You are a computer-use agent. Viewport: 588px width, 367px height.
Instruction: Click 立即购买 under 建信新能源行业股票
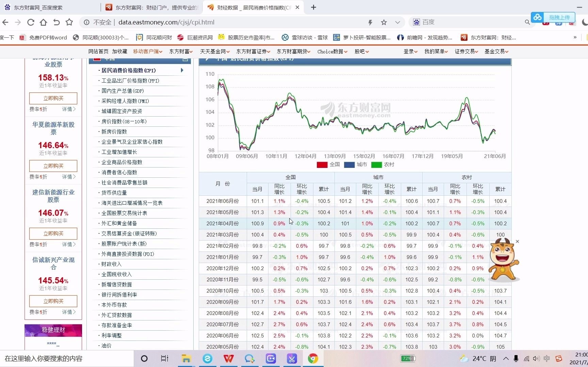53,233
